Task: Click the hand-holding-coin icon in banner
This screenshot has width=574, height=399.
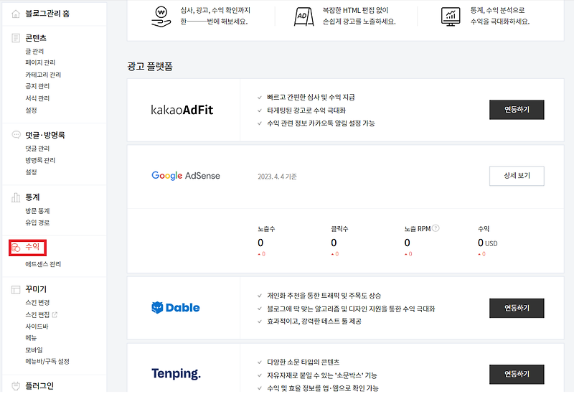Action: (x=161, y=17)
